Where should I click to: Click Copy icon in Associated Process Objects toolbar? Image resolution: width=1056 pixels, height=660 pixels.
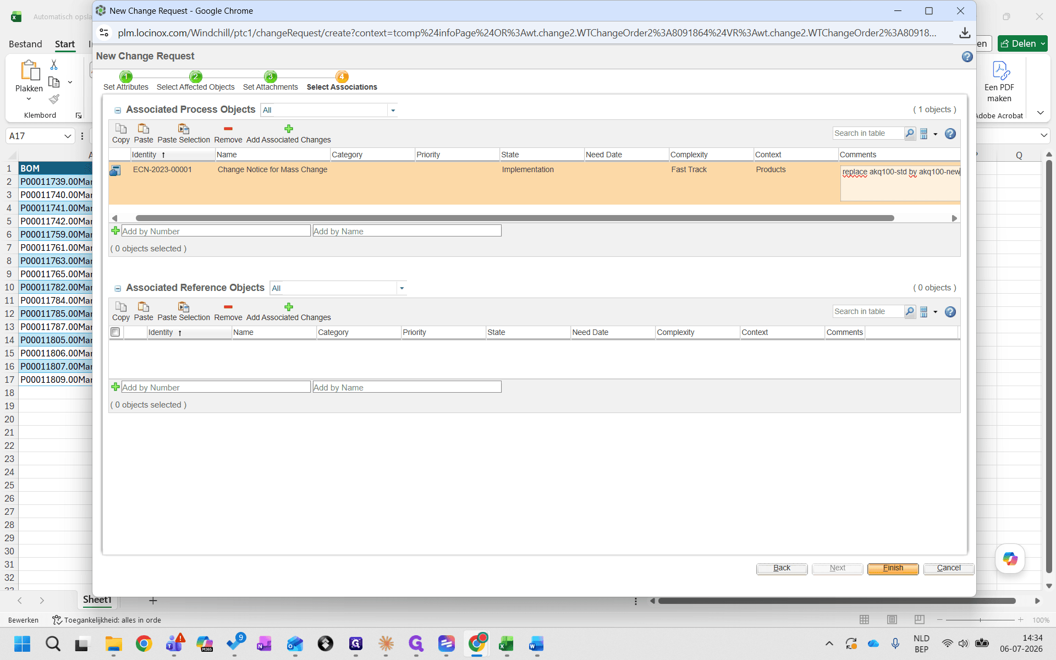tap(120, 129)
